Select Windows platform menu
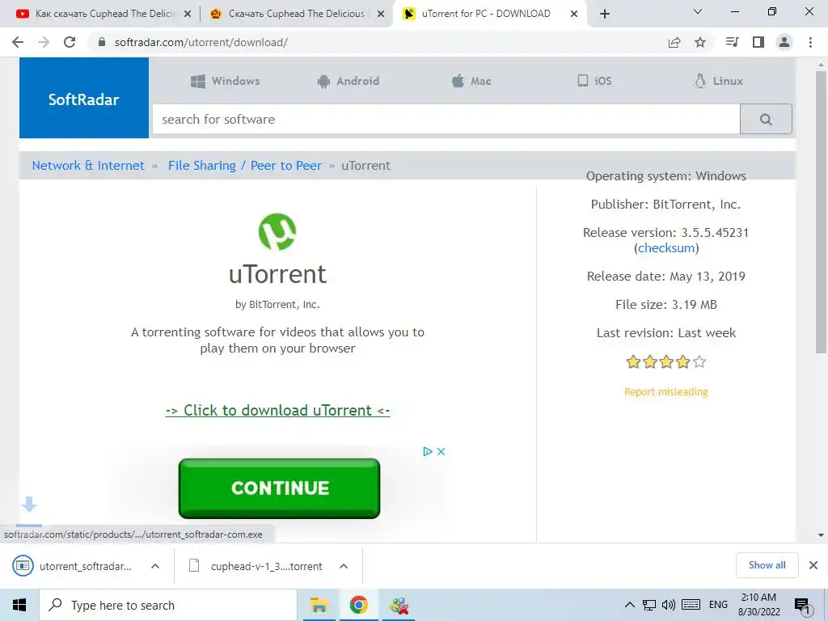The width and height of the screenshot is (828, 621). pos(225,81)
